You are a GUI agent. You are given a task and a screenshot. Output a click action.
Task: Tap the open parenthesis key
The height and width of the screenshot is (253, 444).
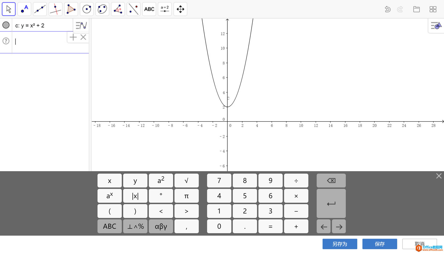click(110, 211)
